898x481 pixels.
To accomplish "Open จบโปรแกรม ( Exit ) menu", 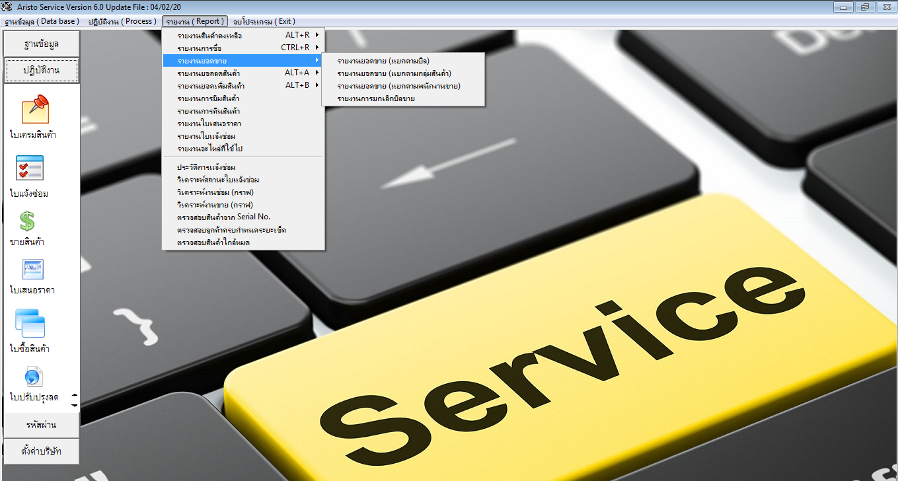I will click(264, 21).
